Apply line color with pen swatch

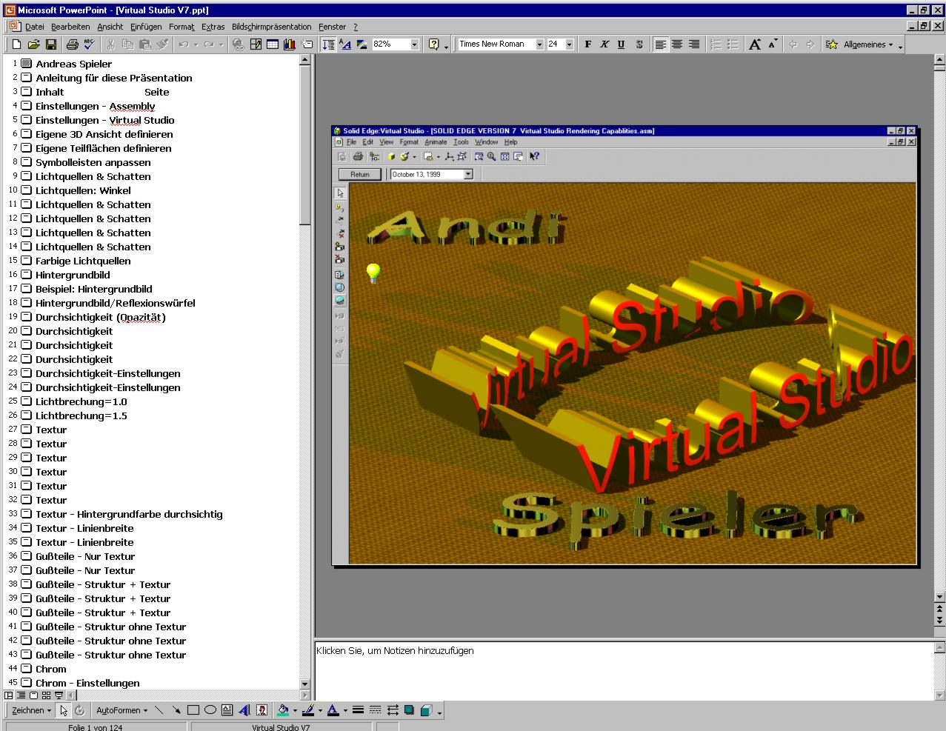tap(308, 710)
